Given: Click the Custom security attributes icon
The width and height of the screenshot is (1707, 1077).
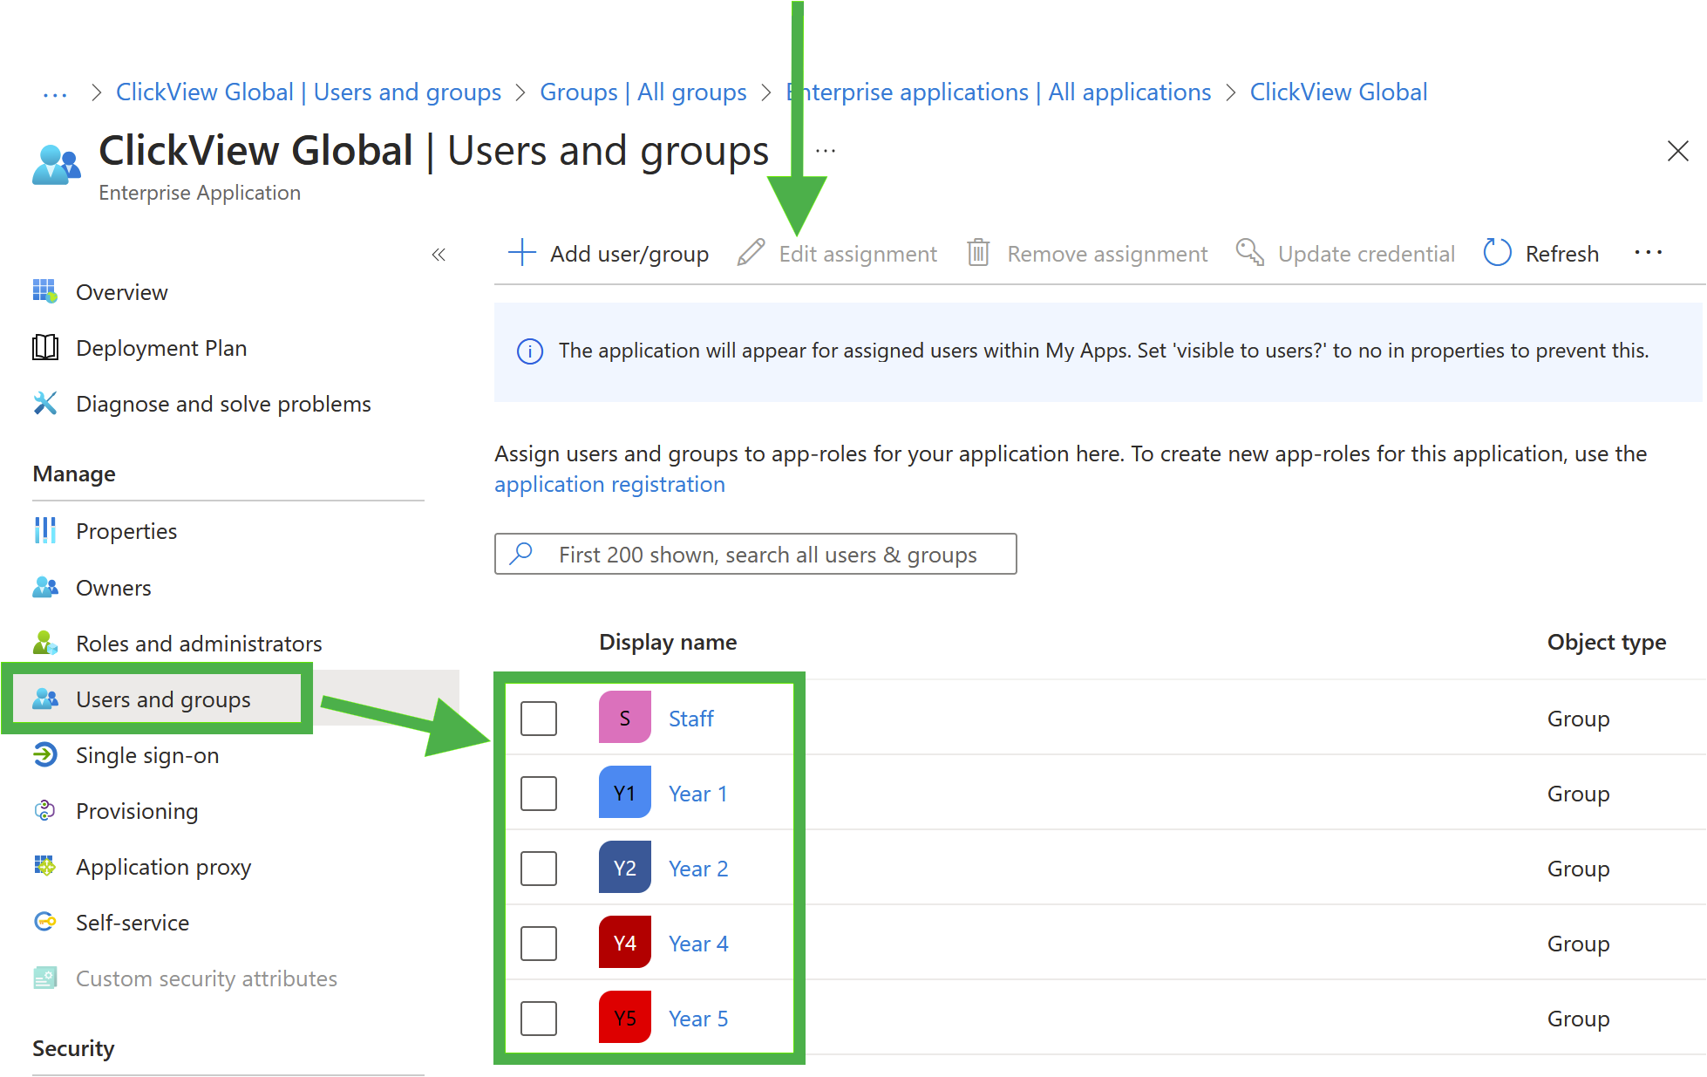Looking at the screenshot, I should pyautogui.click(x=45, y=978).
